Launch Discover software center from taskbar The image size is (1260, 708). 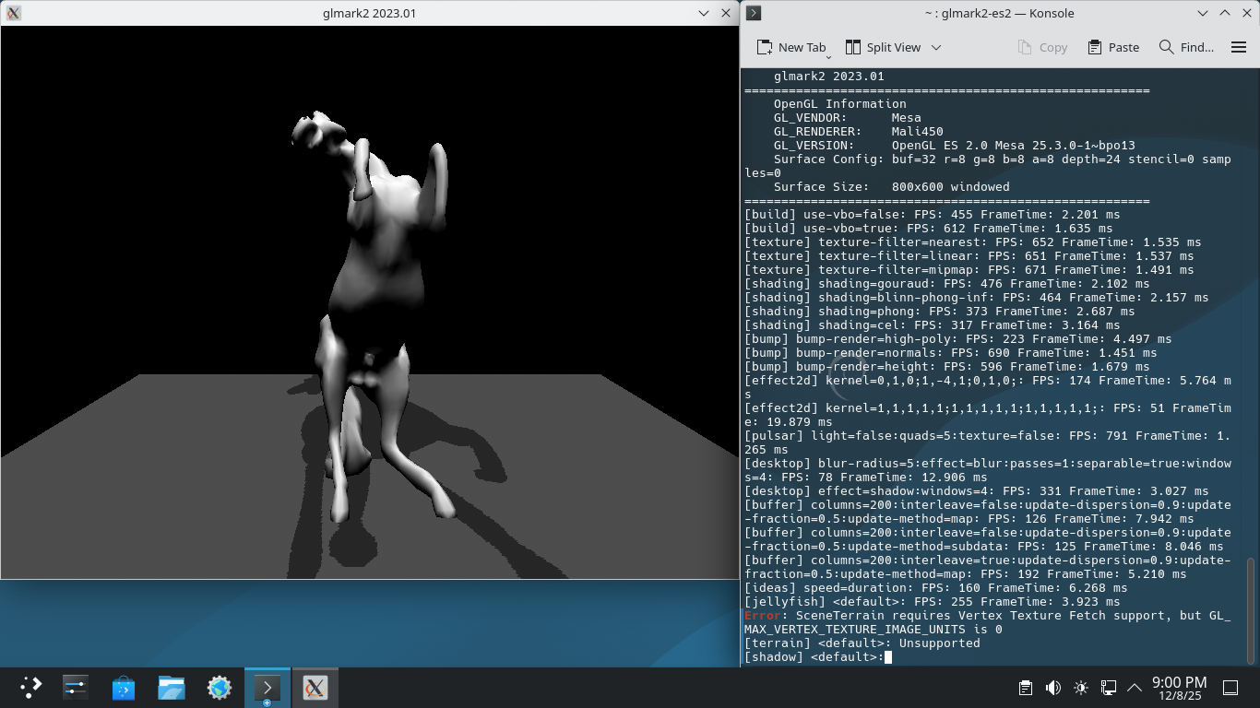(124, 688)
